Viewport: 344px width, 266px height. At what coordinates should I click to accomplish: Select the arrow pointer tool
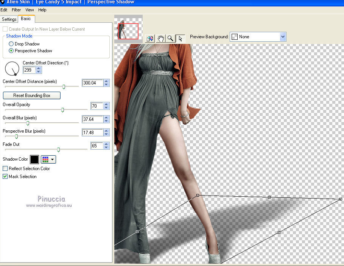point(181,38)
